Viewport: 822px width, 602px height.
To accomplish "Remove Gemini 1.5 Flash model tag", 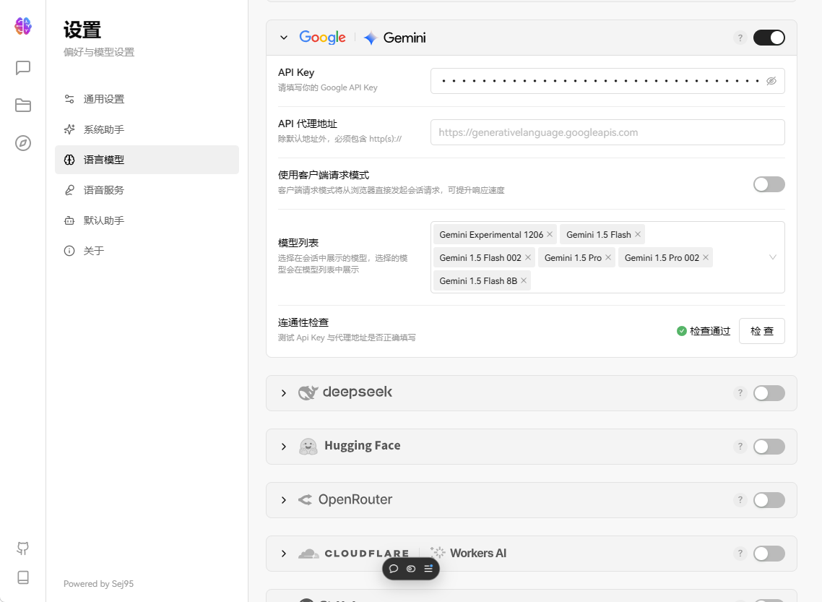I will 638,234.
